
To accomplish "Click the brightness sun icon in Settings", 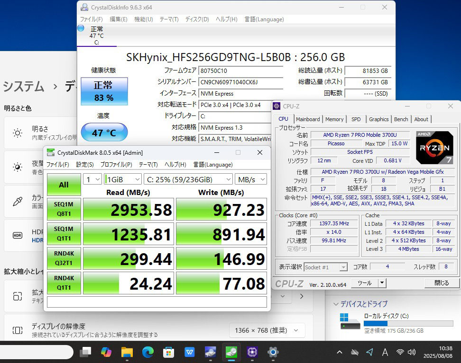I will tap(18, 133).
